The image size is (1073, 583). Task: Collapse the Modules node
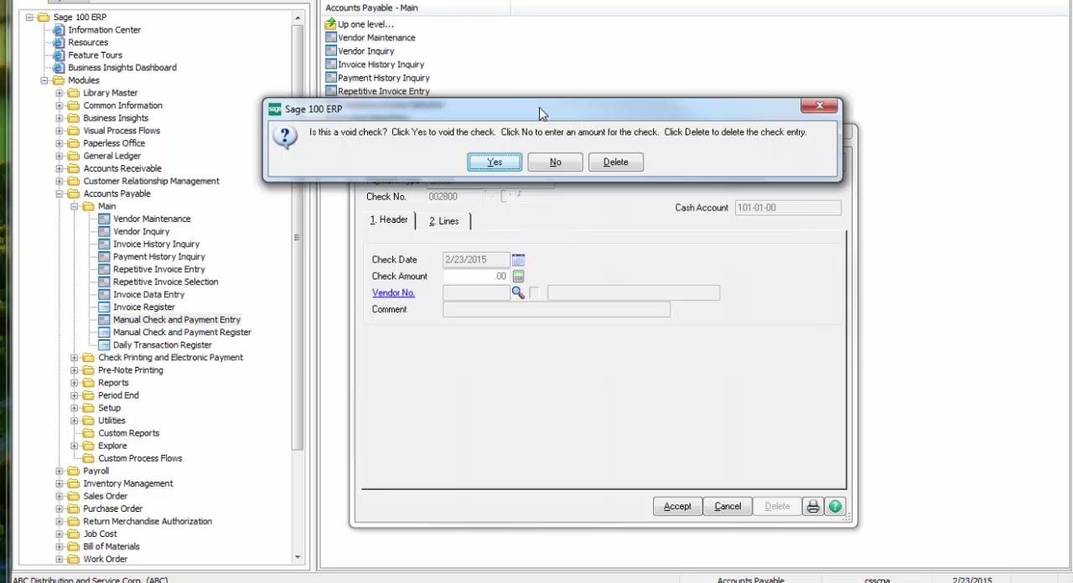(x=44, y=80)
